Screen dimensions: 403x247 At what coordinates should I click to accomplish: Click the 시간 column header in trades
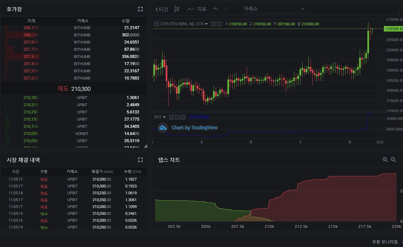pos(16,172)
